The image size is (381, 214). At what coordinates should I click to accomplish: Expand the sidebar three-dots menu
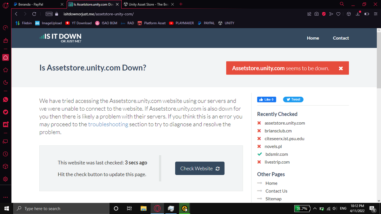pos(5,197)
